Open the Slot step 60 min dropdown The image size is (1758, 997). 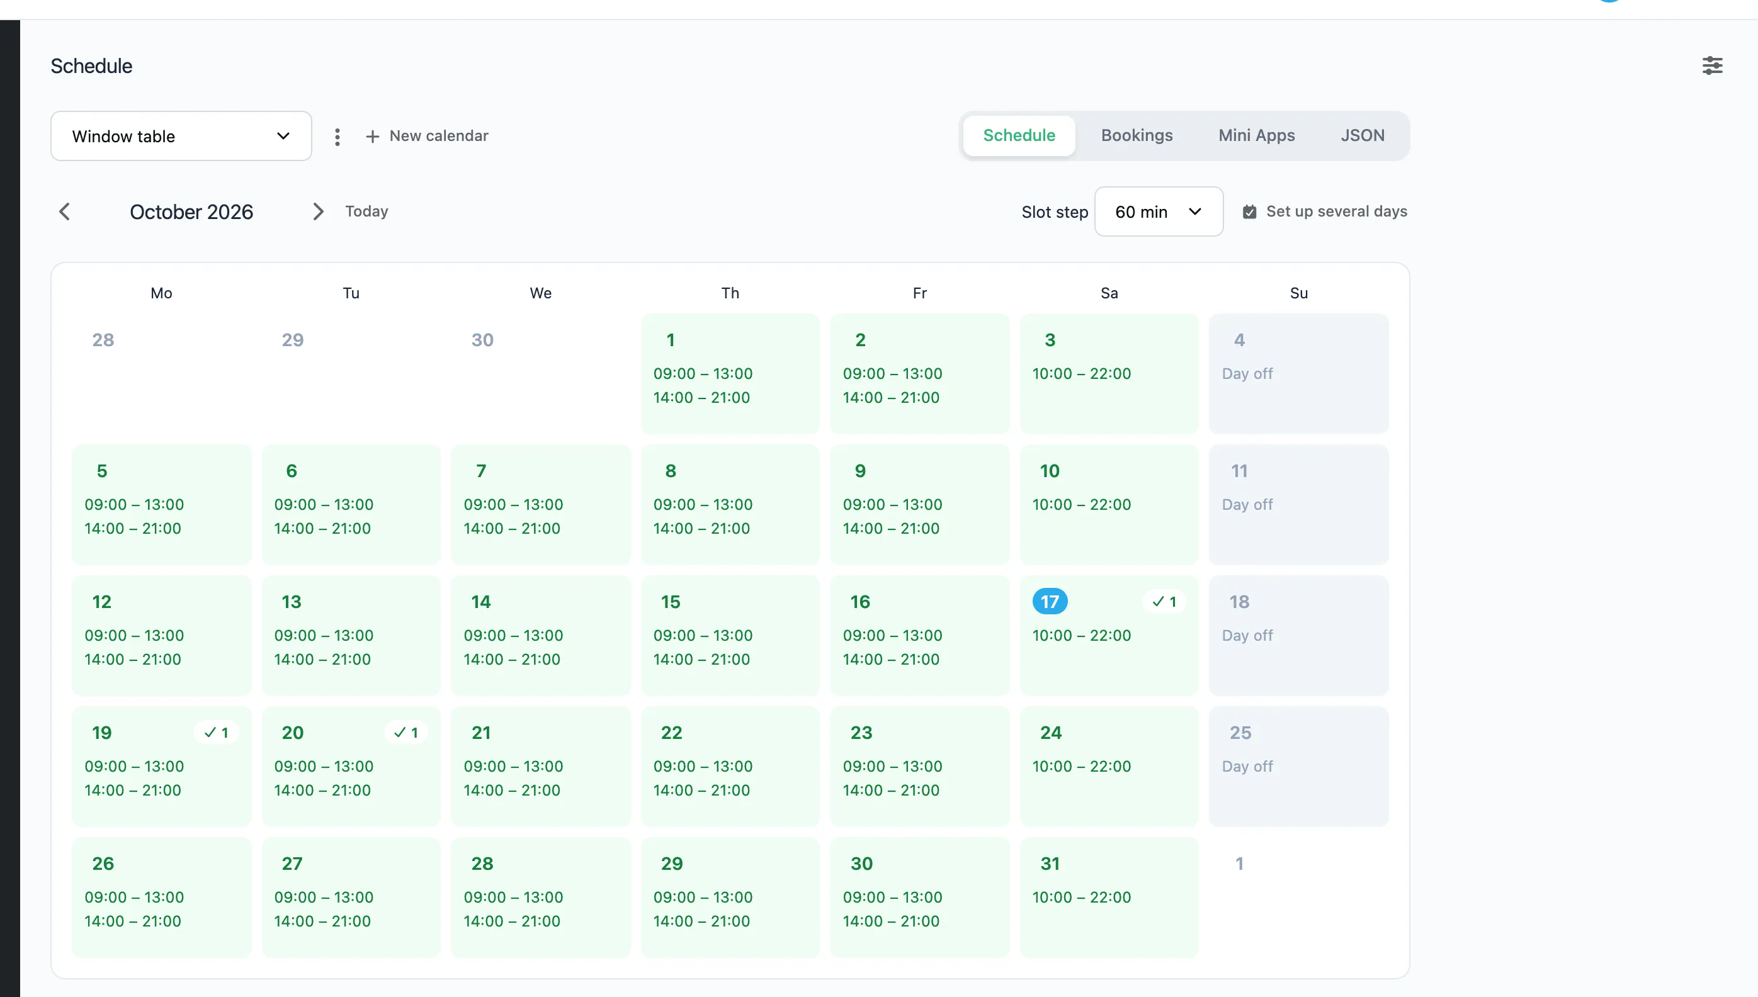point(1159,211)
